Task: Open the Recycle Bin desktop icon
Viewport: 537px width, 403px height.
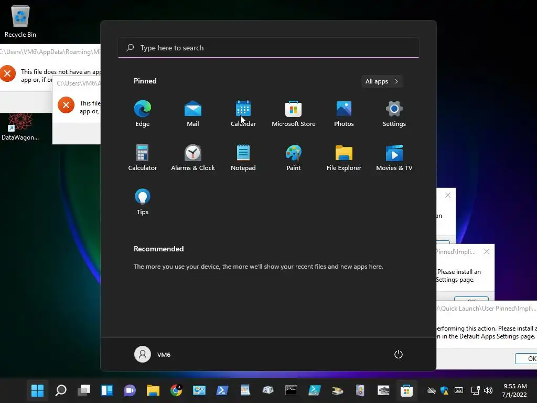Action: [20, 21]
